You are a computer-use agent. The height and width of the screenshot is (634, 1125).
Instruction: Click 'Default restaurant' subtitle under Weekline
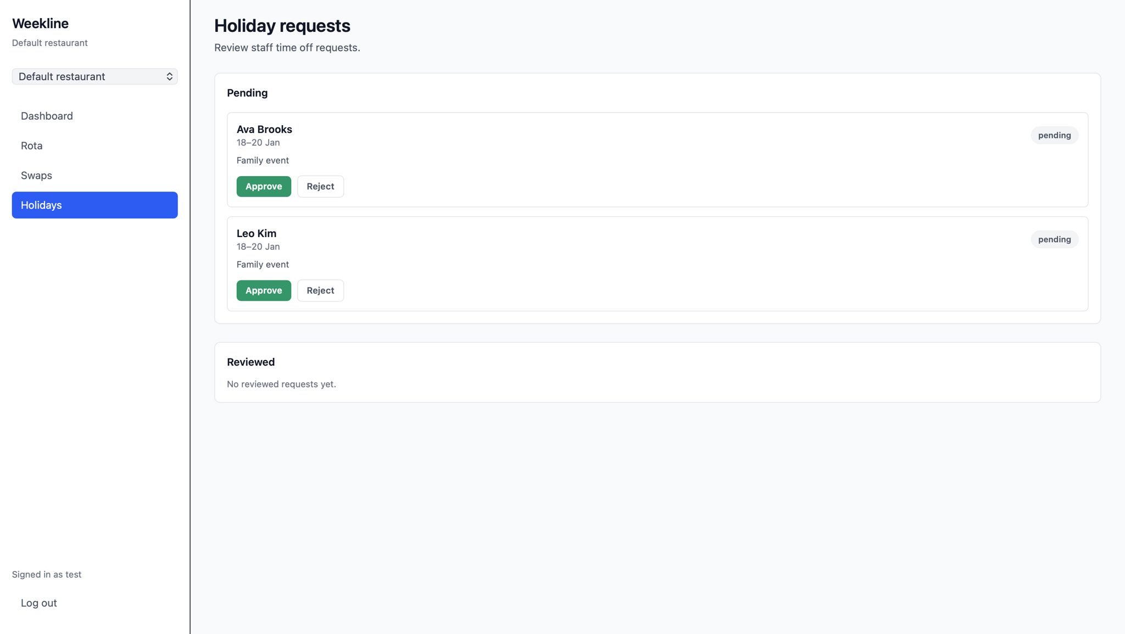pyautogui.click(x=50, y=43)
